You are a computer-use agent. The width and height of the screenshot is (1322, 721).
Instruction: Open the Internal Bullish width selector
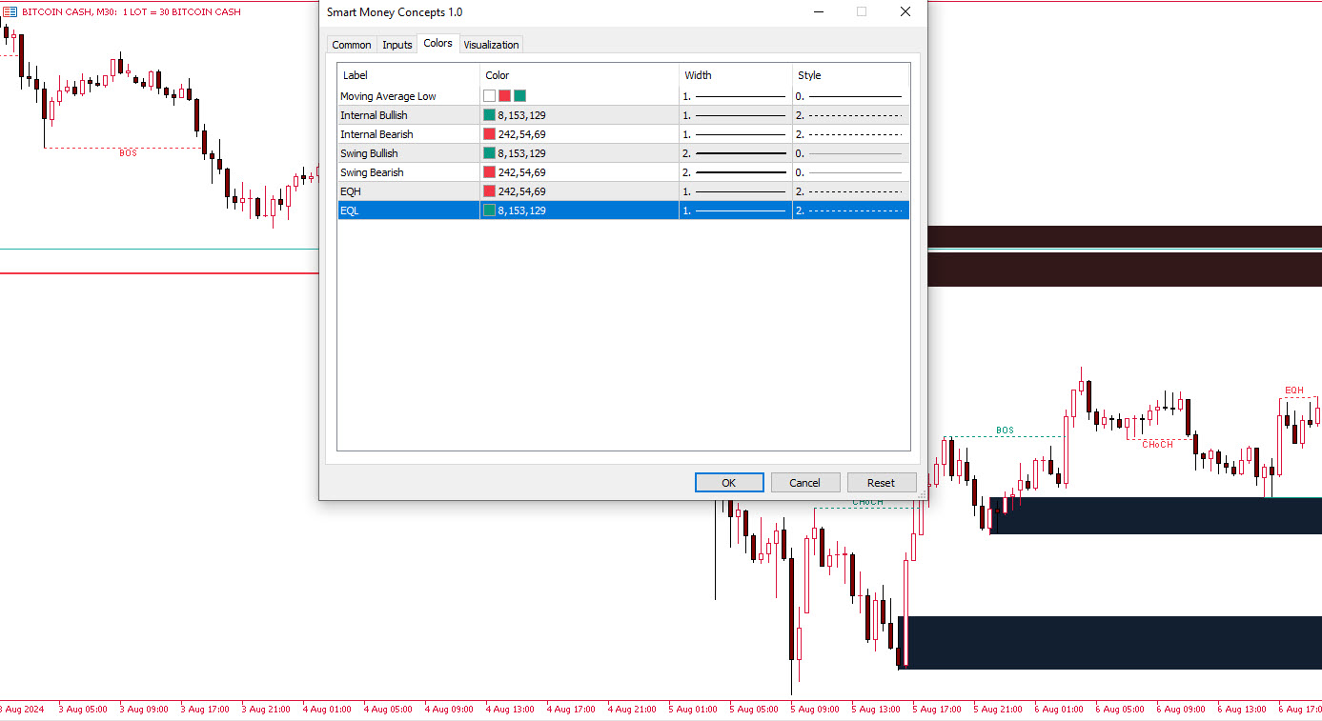point(735,115)
